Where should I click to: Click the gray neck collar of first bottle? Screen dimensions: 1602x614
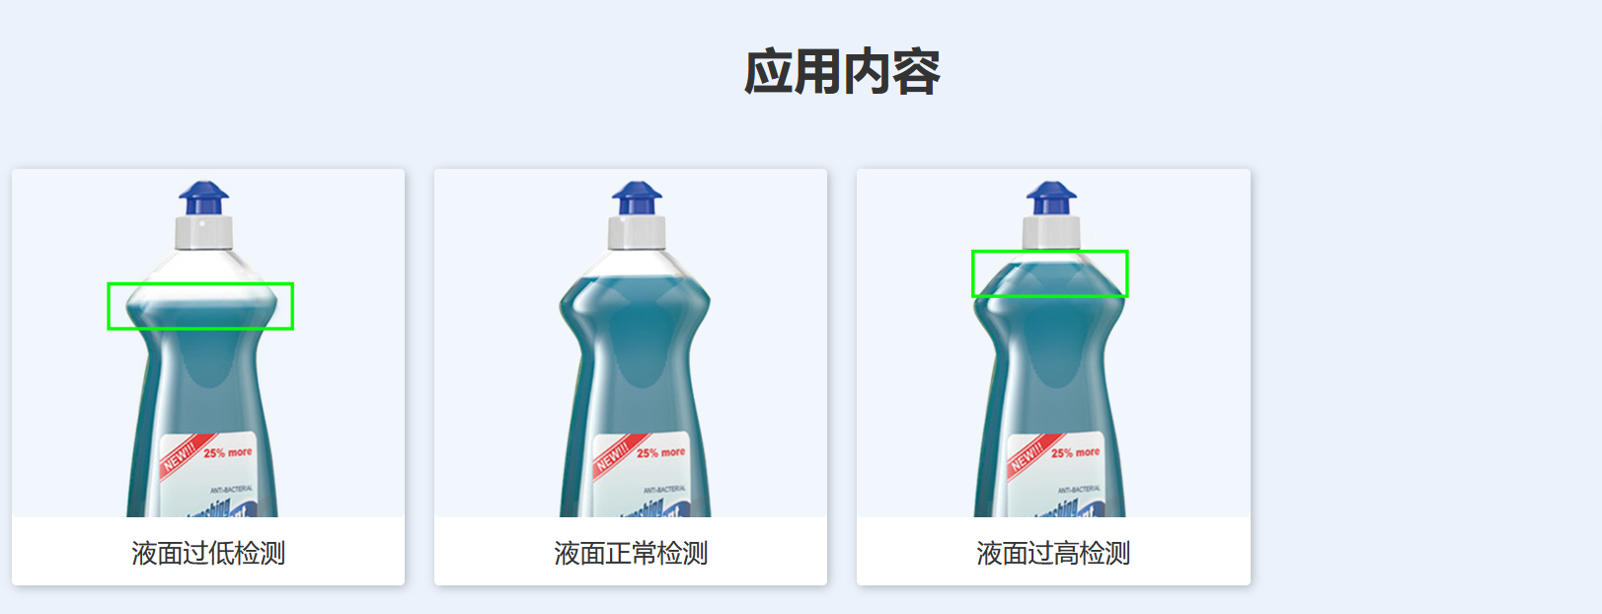click(x=203, y=232)
